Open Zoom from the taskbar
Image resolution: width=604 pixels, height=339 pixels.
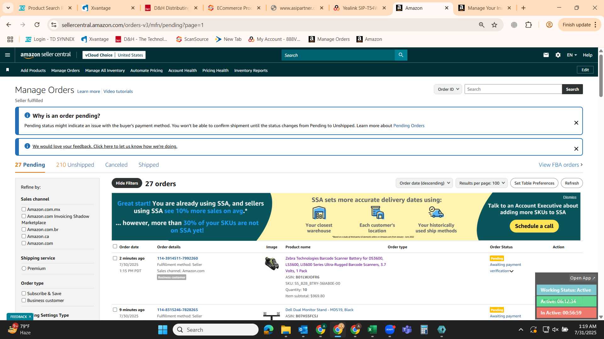coord(389,330)
